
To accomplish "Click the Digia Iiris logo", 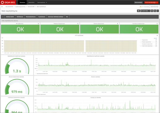I will [8, 2].
